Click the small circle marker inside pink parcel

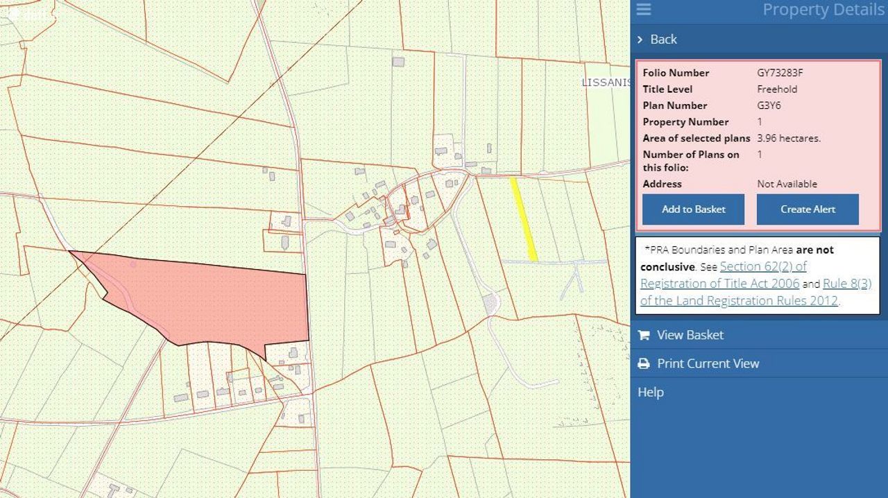click(x=133, y=264)
